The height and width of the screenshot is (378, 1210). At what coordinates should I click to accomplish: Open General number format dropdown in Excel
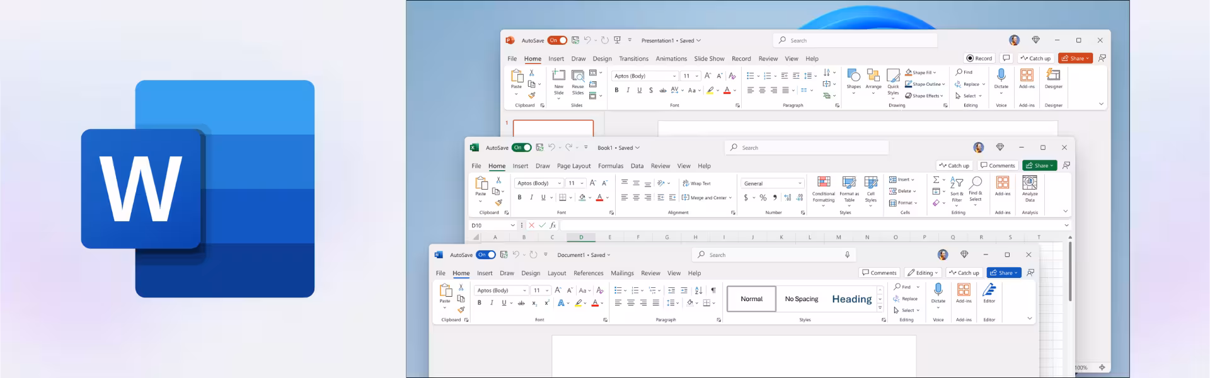point(800,183)
